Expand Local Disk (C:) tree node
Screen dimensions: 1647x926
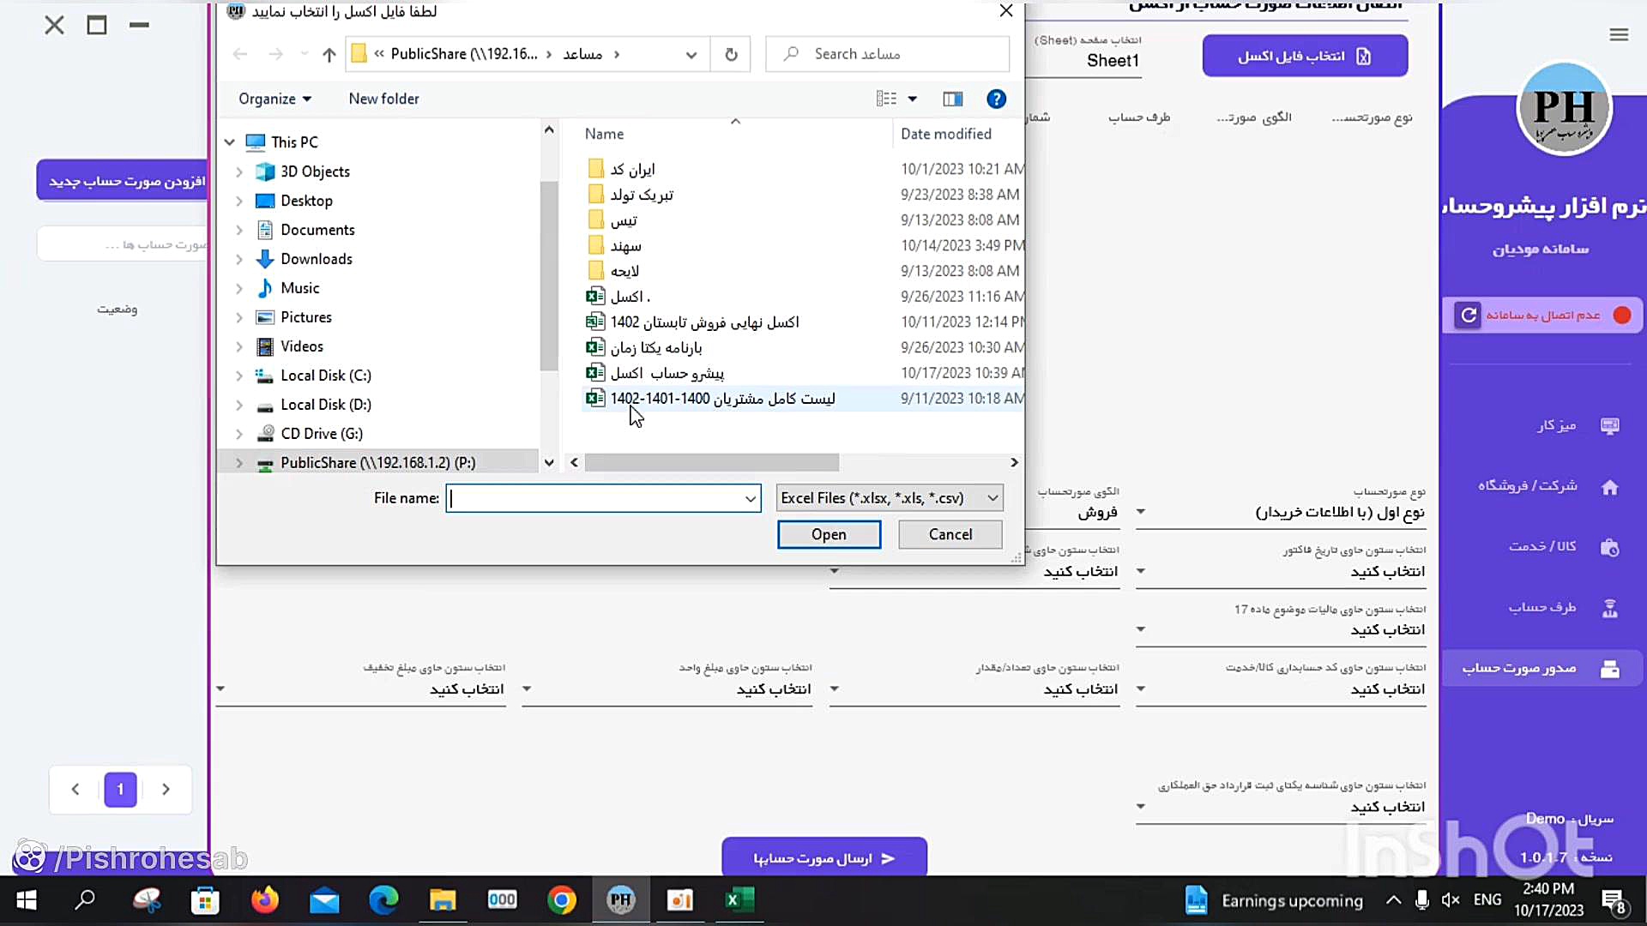click(x=239, y=376)
